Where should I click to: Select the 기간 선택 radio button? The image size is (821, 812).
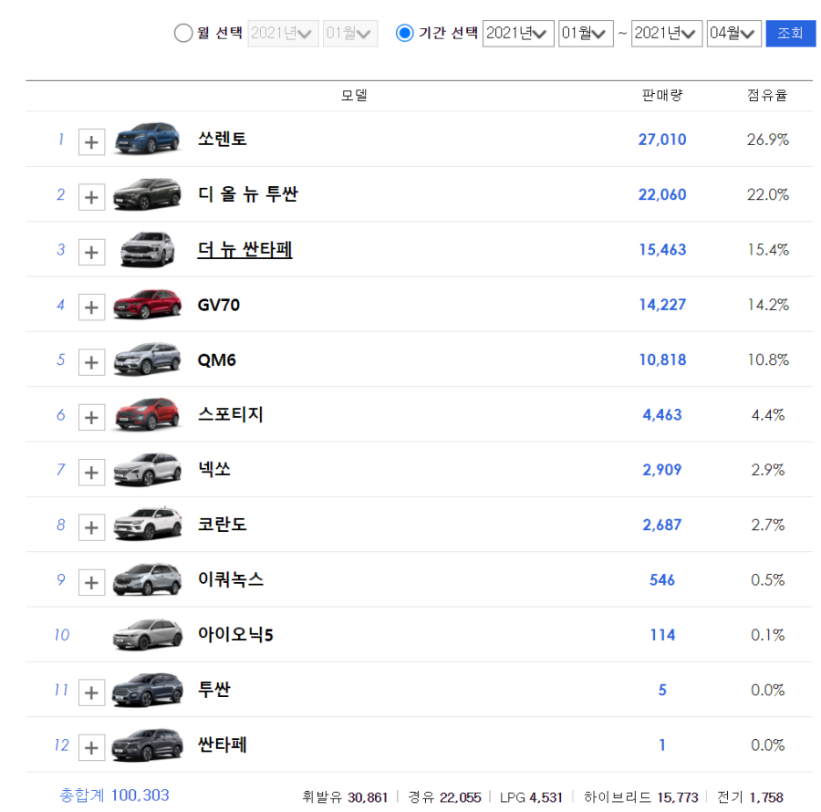click(x=405, y=33)
